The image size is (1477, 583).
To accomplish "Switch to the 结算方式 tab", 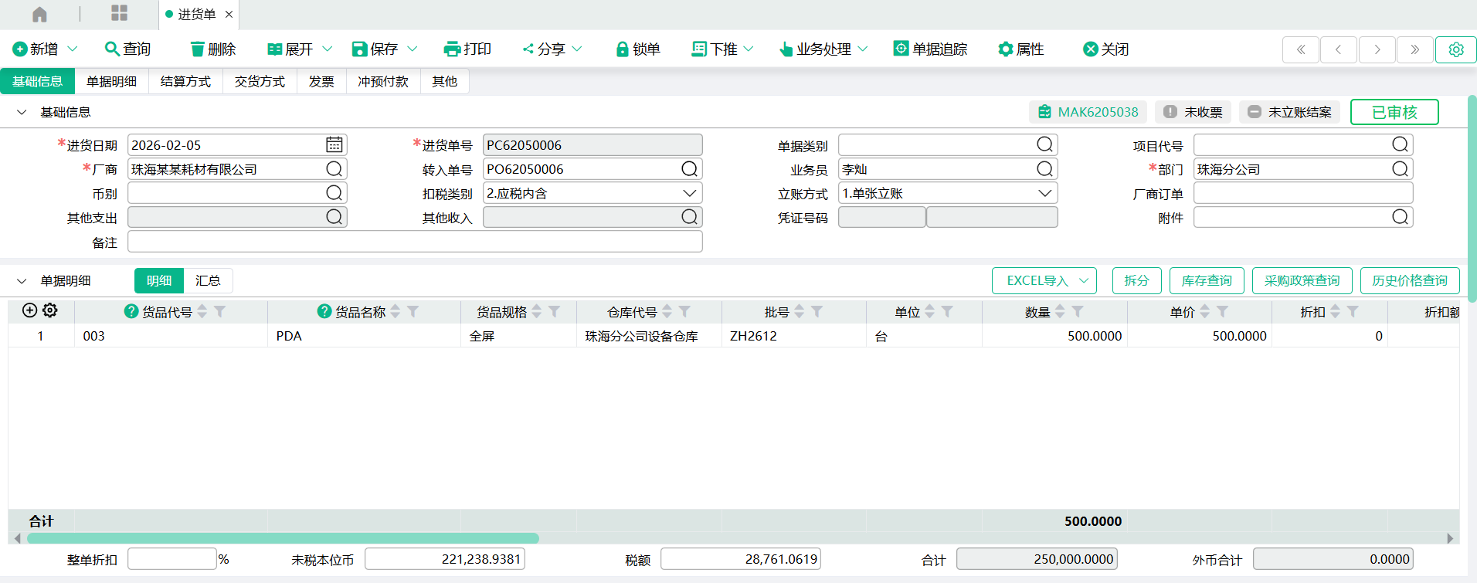I will pyautogui.click(x=185, y=82).
